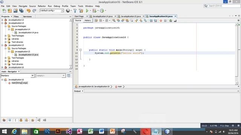
Task: Click the Save All toolbar icon
Action: (x=21, y=10)
